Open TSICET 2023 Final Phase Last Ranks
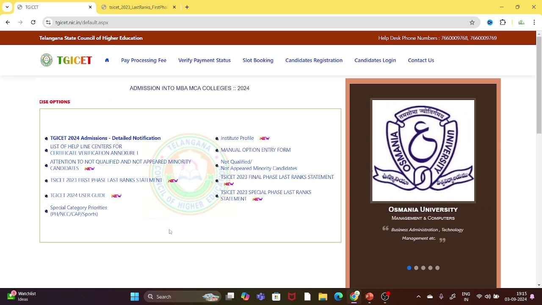This screenshot has width=542, height=305. [277, 177]
